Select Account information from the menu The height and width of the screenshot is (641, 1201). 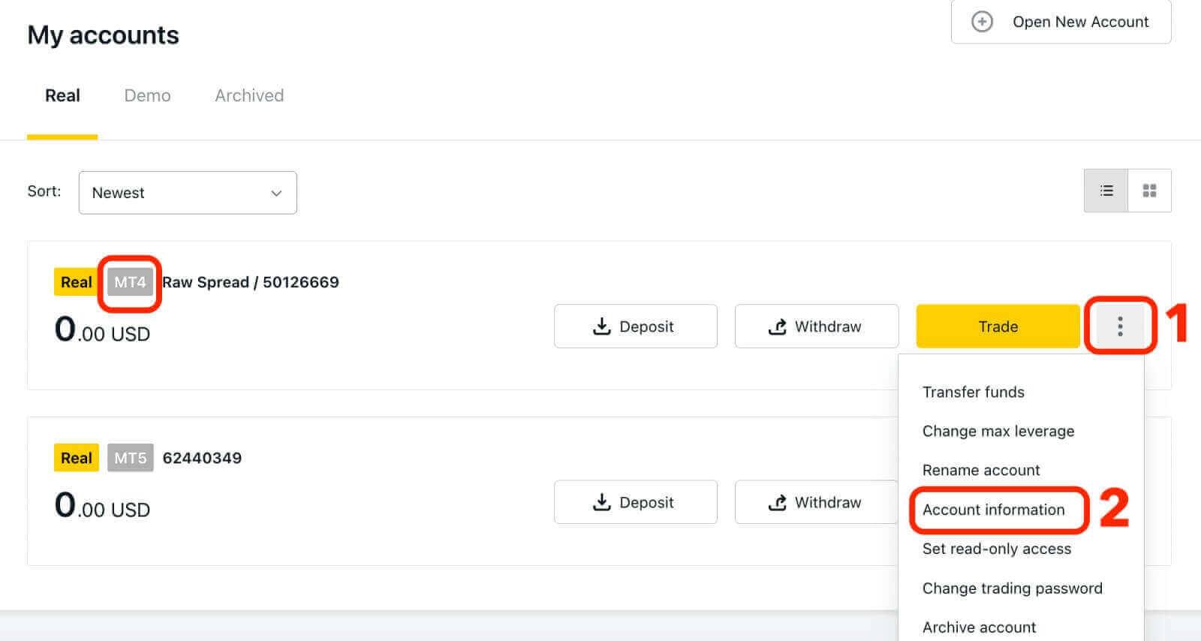(993, 510)
